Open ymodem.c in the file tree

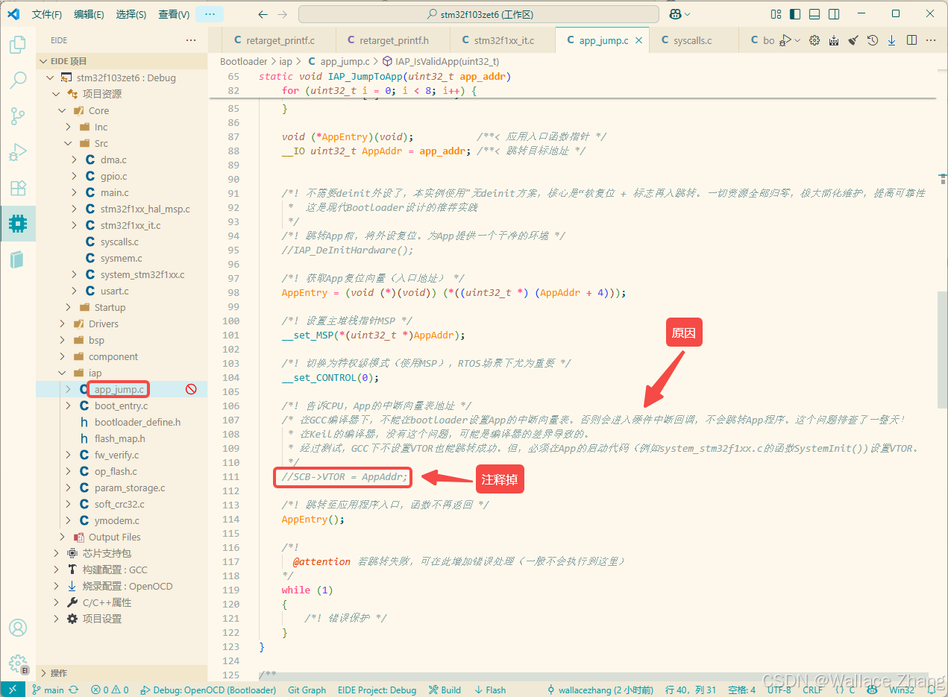(116, 520)
